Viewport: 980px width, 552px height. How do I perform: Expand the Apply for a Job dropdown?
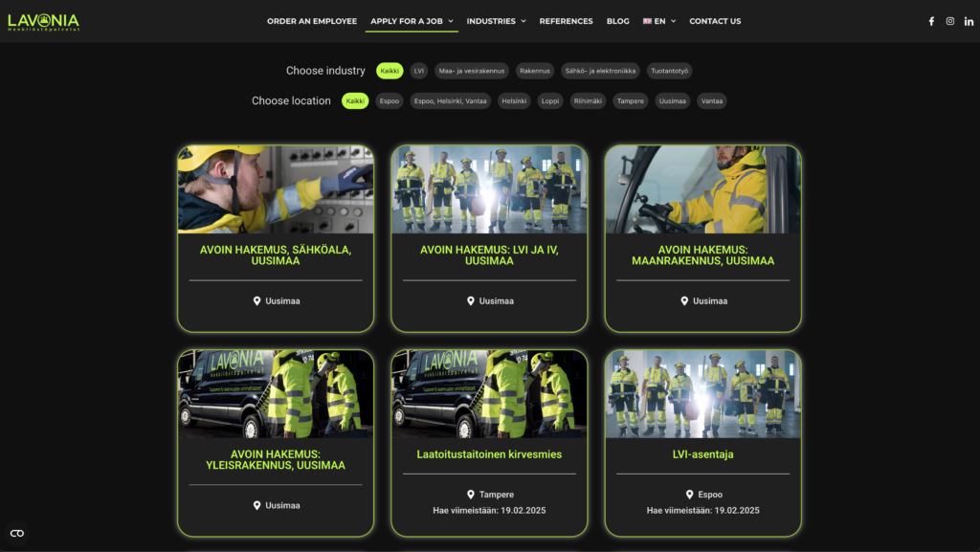click(412, 21)
